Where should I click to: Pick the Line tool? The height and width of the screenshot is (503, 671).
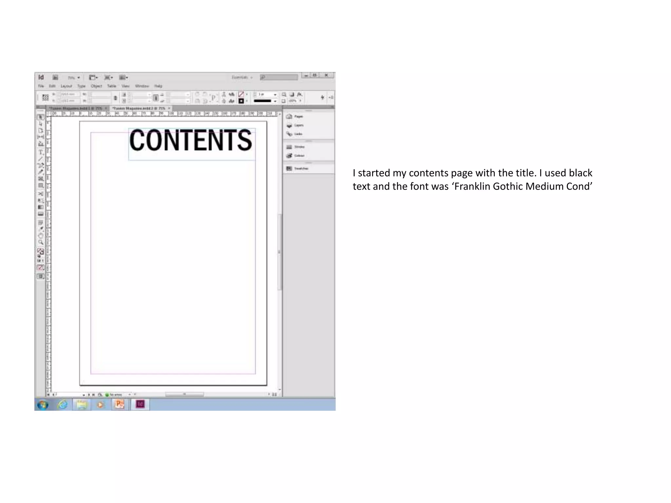coord(41,159)
